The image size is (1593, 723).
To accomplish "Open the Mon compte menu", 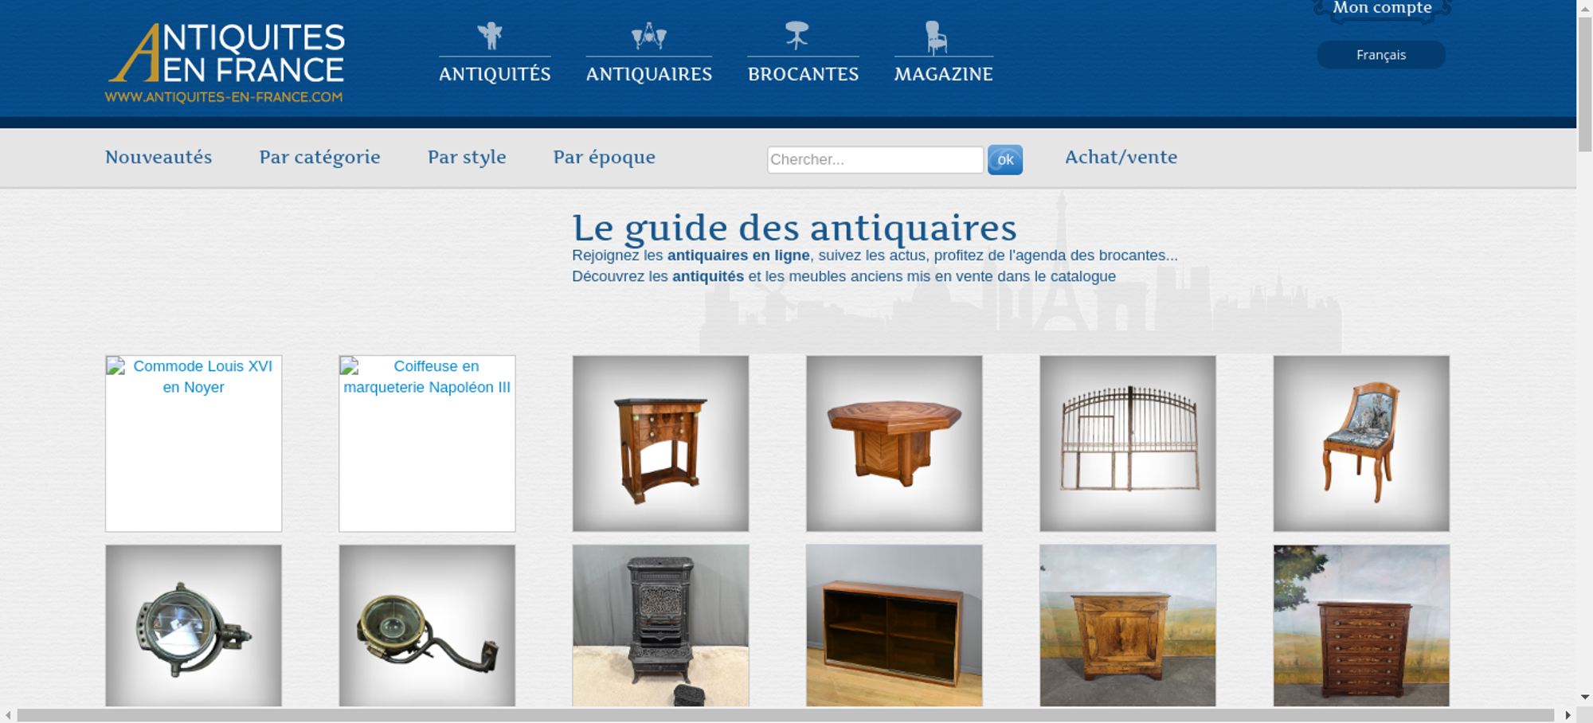I will pos(1382,8).
